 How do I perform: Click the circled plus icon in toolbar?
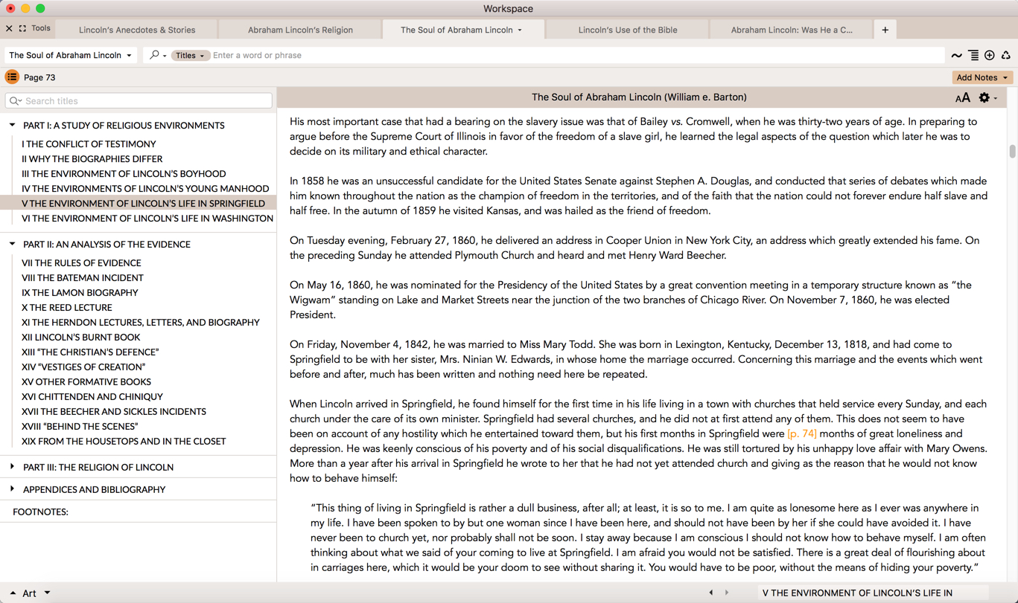[x=990, y=55]
